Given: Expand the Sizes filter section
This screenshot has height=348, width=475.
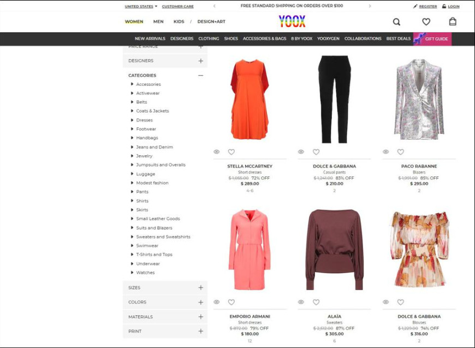Looking at the screenshot, I should click(x=165, y=288).
